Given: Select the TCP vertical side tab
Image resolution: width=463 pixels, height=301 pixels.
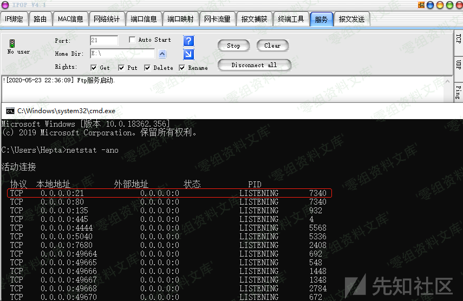Looking at the screenshot, I should (x=458, y=40).
